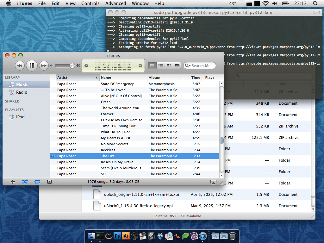Screen dimensions: 324x243
Task: Open Illustrator from the dock
Action: point(126,236)
